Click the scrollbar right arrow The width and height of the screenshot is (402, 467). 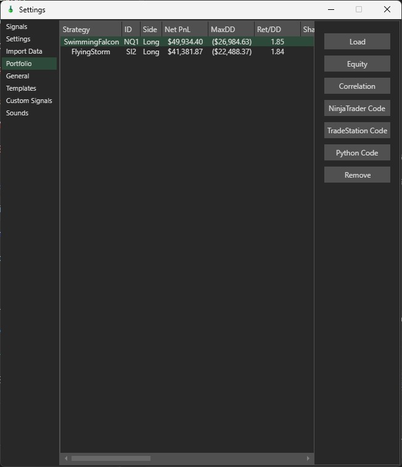308,458
